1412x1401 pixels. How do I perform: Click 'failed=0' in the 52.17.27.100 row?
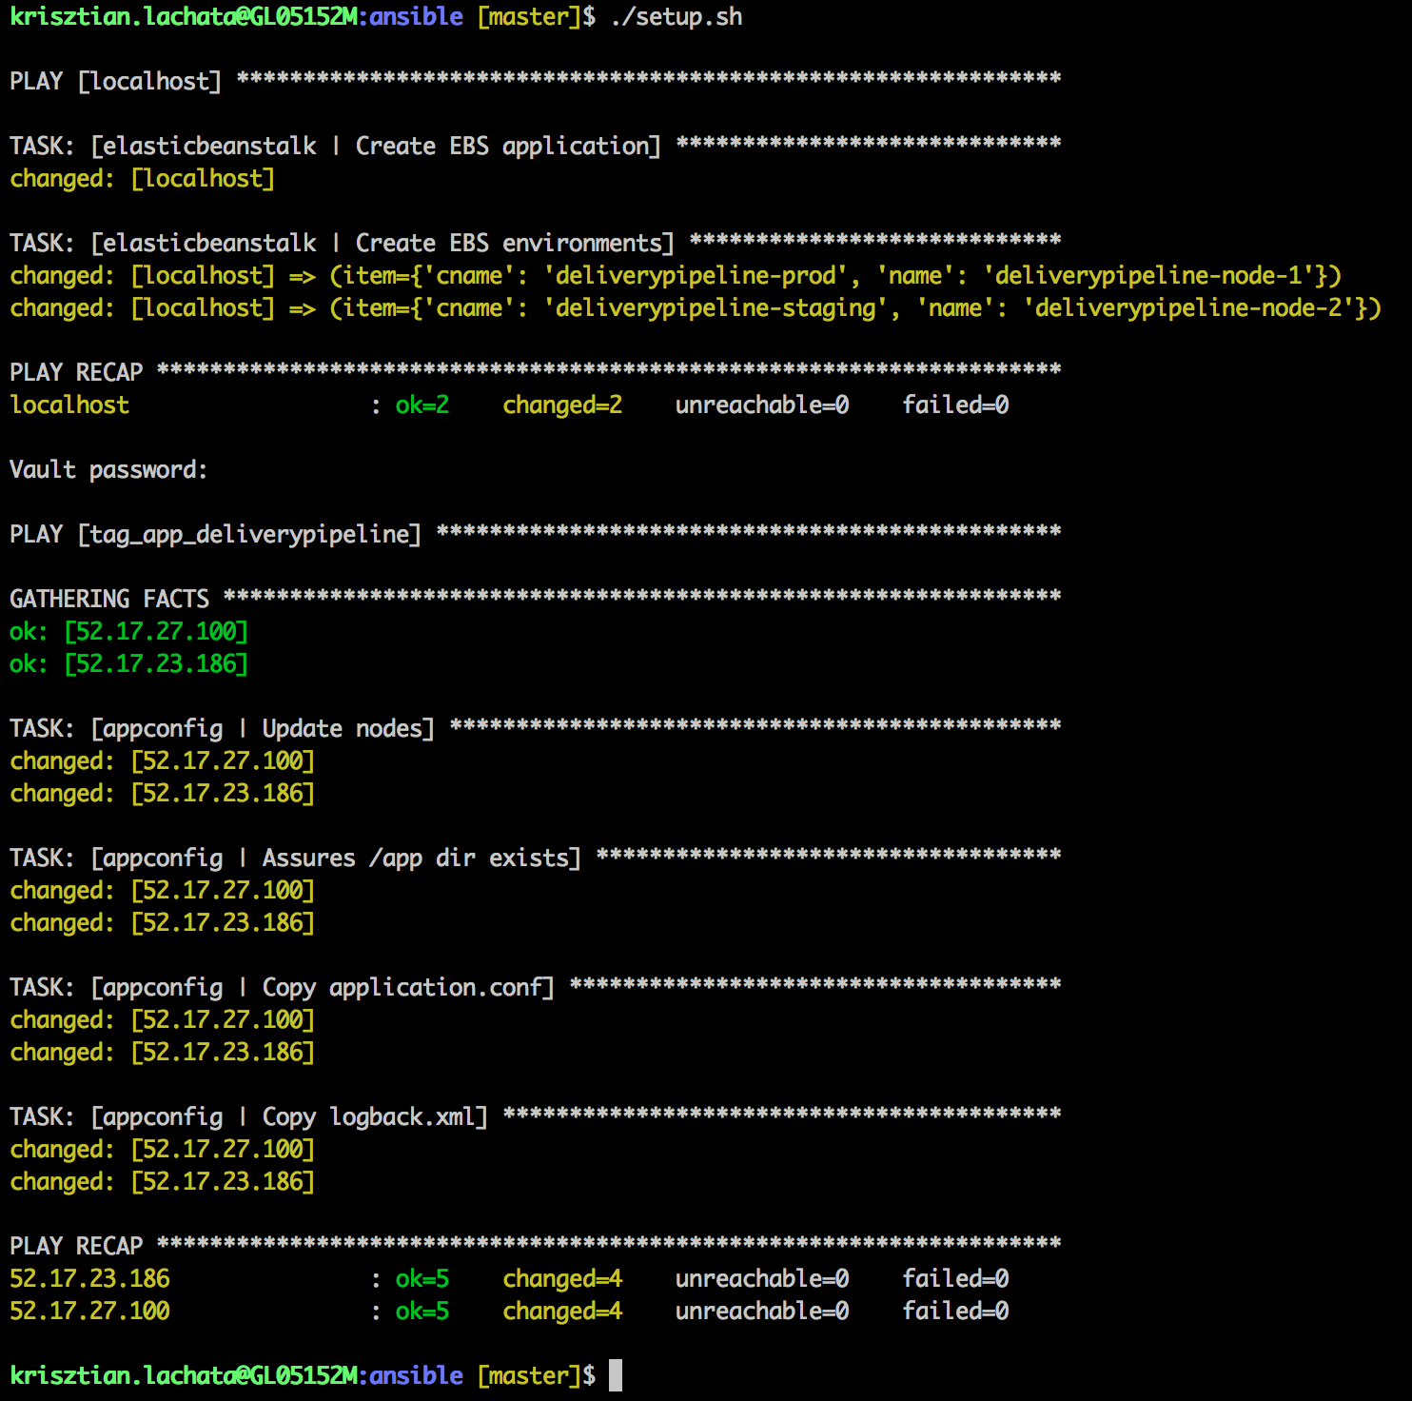[x=955, y=1312]
